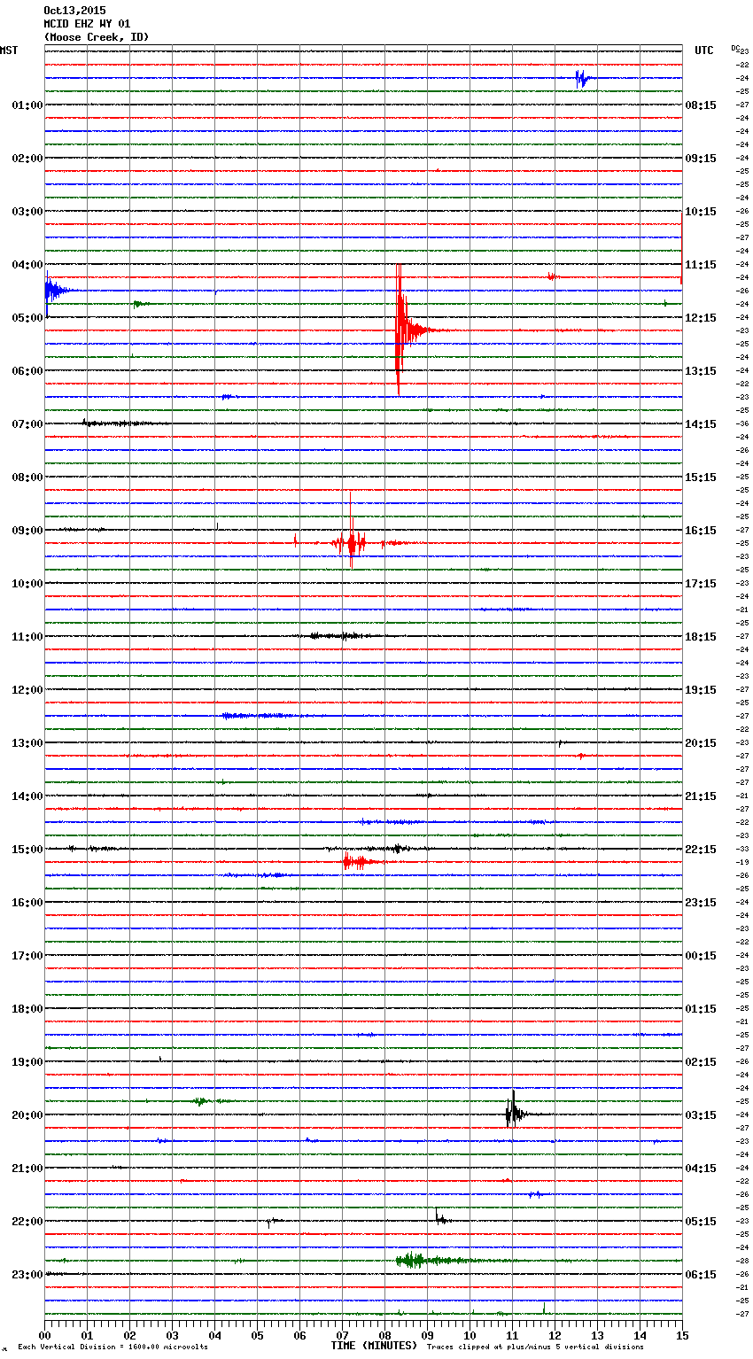The width and height of the screenshot is (753, 1359).
Task: Click the 08 minute tick label
Action: click(384, 1335)
